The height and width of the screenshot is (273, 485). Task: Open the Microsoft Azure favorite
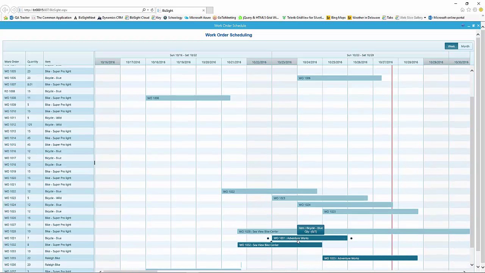198,17
